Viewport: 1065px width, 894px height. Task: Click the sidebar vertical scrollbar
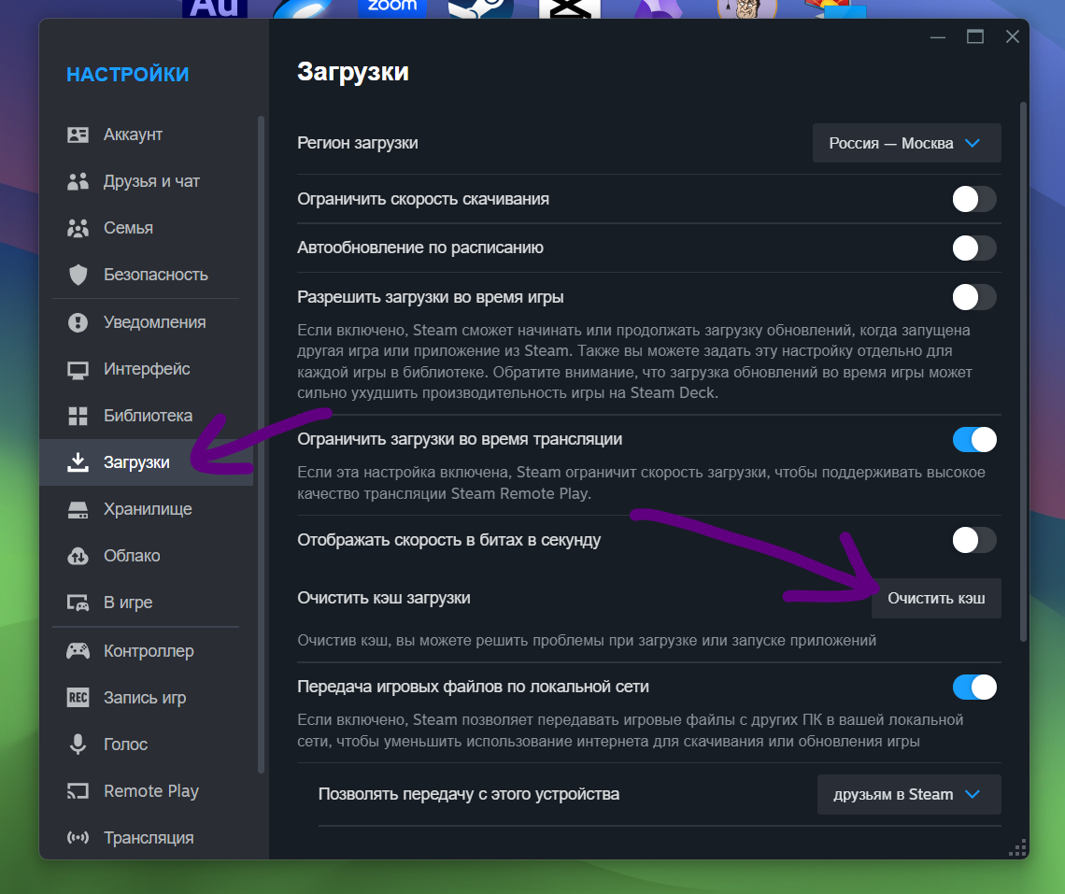(261, 445)
